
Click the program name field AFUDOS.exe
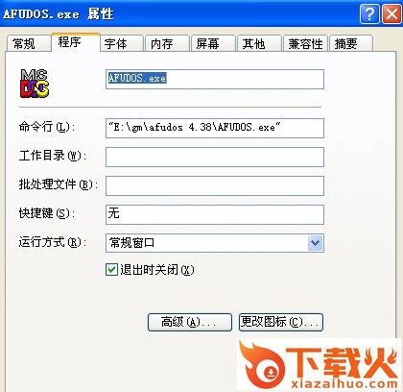coord(215,79)
